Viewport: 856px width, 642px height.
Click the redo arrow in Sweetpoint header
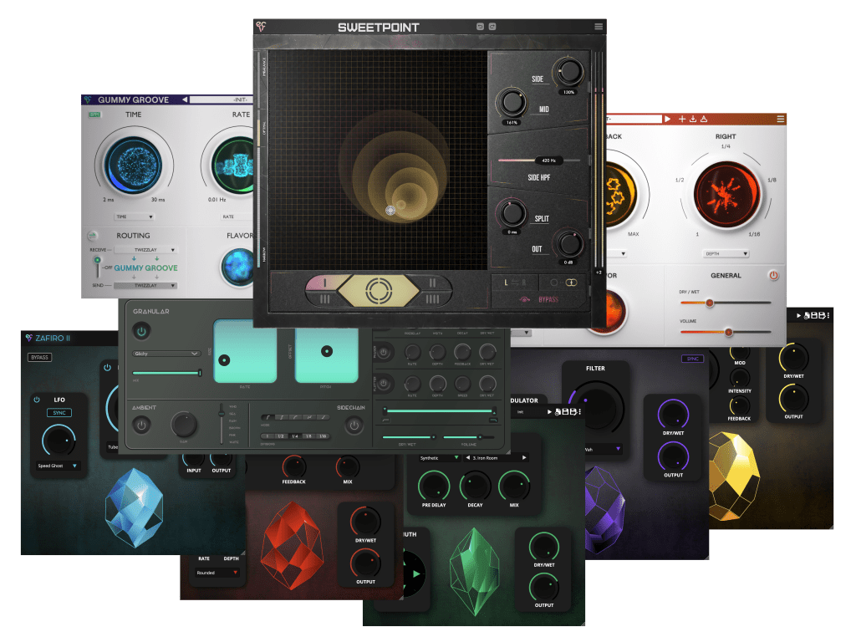pos(492,26)
